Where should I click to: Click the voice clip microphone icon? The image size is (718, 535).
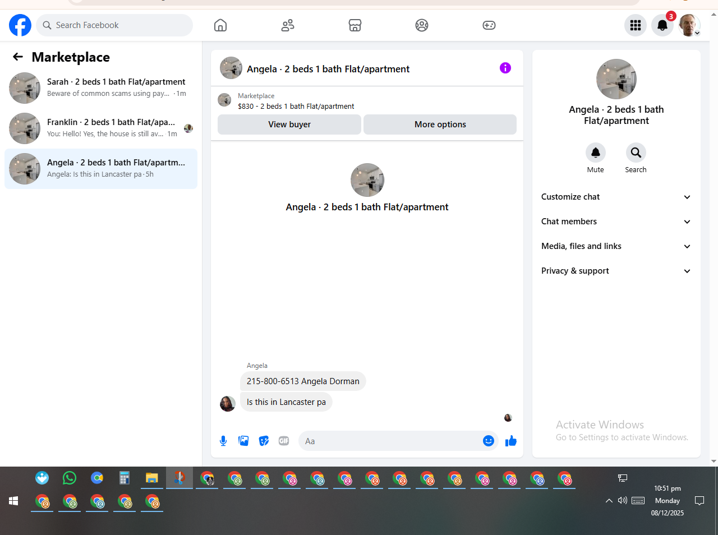(223, 441)
